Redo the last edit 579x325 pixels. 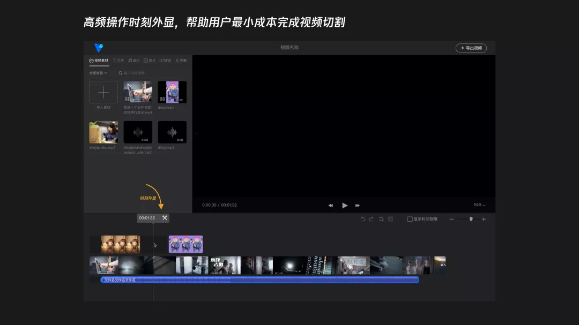click(x=371, y=219)
